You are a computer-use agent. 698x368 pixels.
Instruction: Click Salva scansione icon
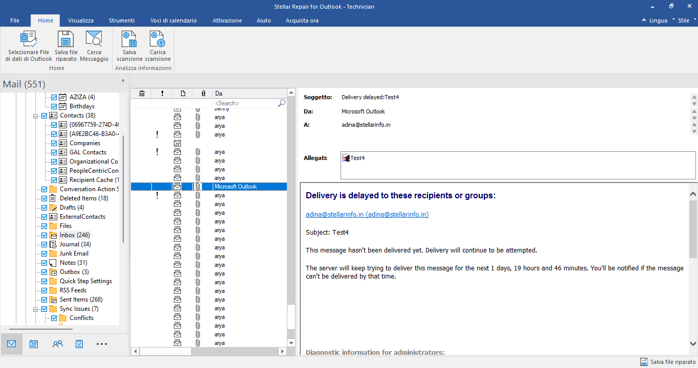coord(129,40)
